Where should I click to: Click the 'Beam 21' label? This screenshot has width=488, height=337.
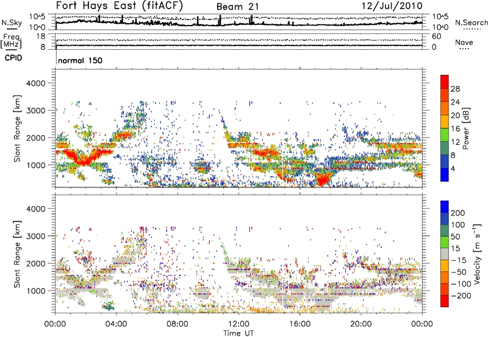pyautogui.click(x=237, y=7)
